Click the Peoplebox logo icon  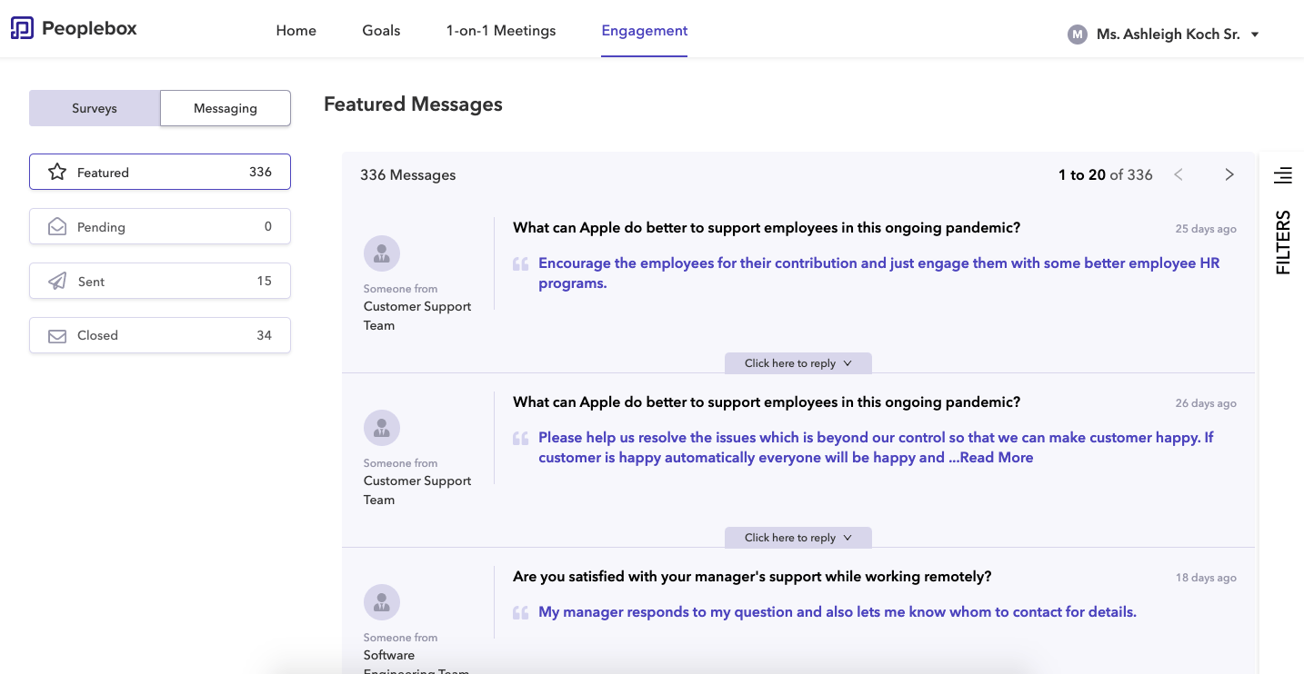tap(22, 28)
